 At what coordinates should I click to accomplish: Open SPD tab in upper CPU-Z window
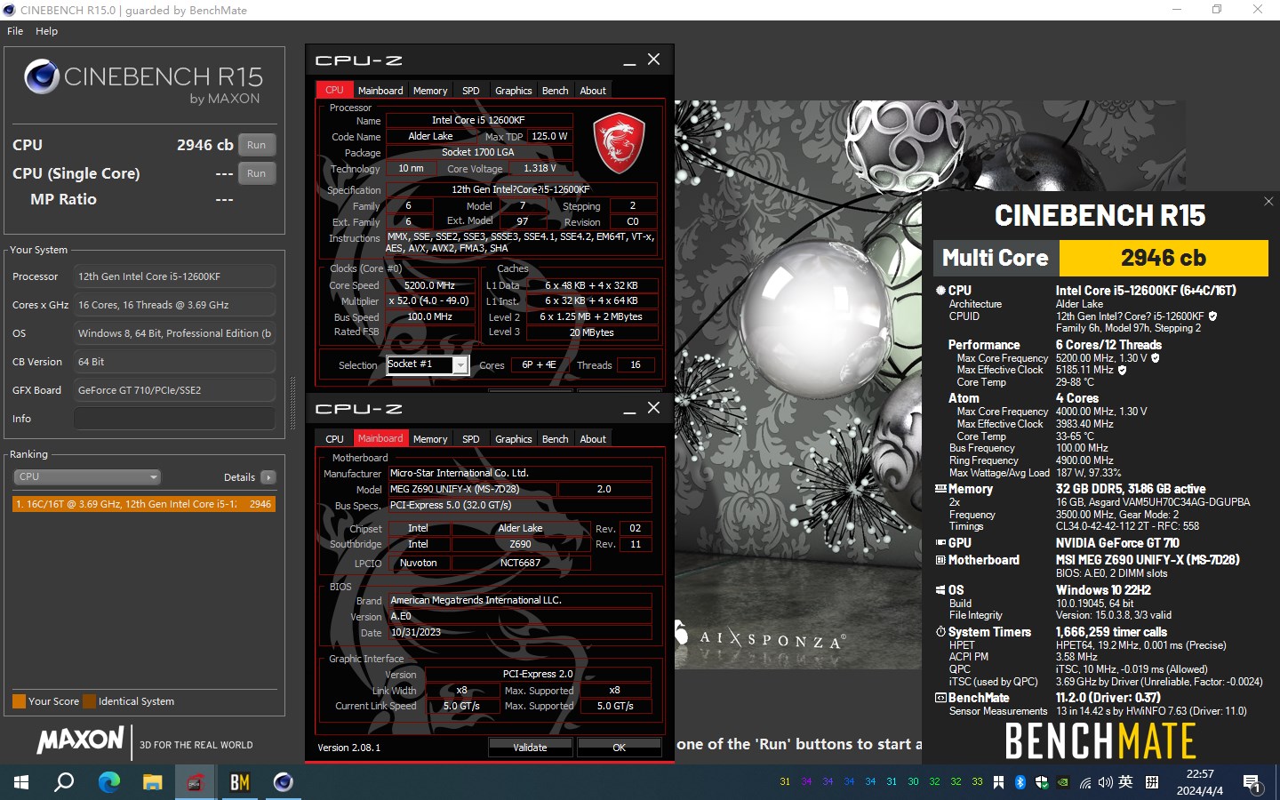click(471, 91)
